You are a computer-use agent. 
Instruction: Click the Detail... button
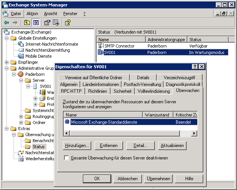coord(140,146)
